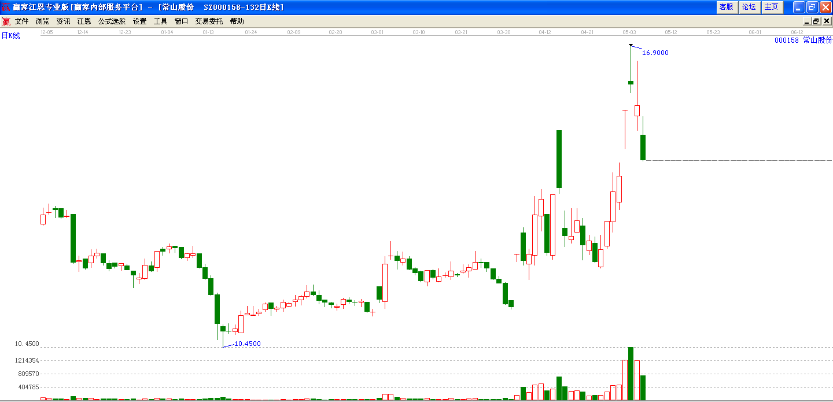The width and height of the screenshot is (833, 402).
Task: Select the 02-09 date on the timeline
Action: (x=294, y=32)
